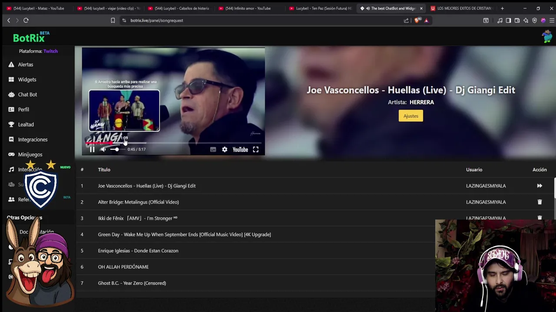Open the Brave Wallet icon

coord(517,20)
